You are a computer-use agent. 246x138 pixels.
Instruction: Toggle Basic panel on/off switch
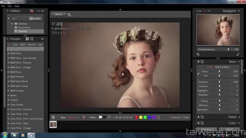pos(198,62)
